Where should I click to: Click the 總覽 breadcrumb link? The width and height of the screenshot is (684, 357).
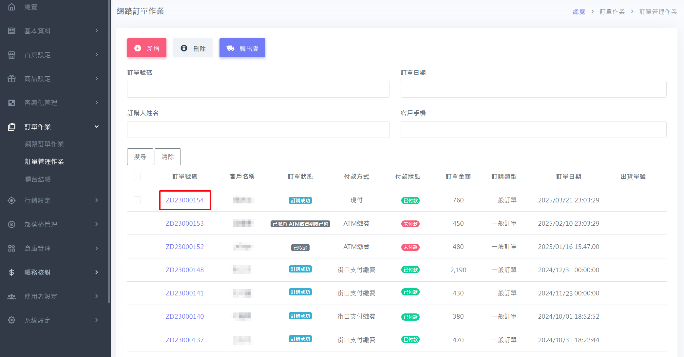point(579,11)
